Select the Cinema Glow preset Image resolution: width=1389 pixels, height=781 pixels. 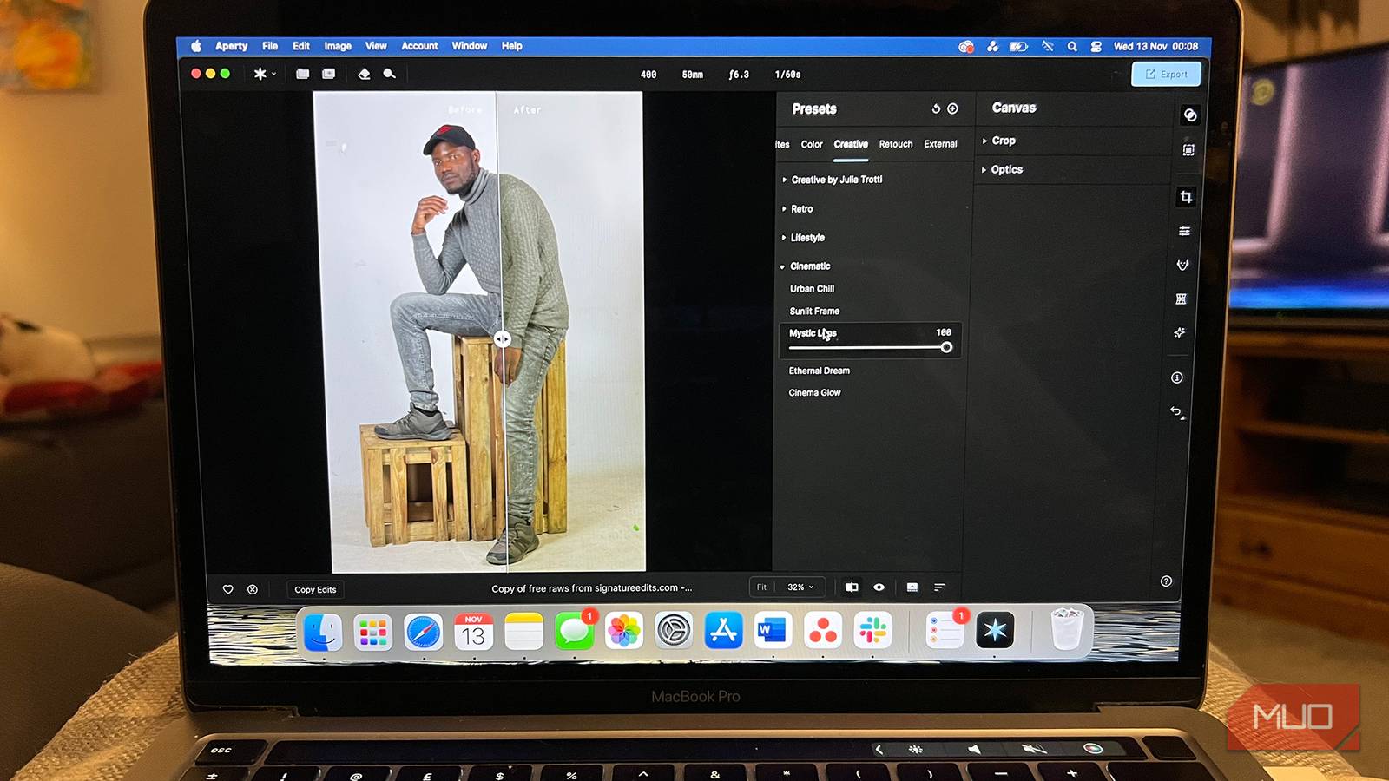tap(814, 392)
